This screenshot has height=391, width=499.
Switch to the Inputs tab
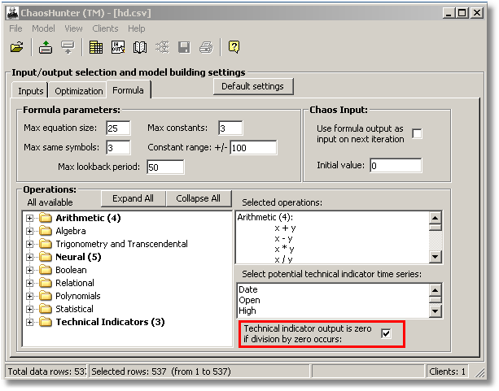coord(30,91)
